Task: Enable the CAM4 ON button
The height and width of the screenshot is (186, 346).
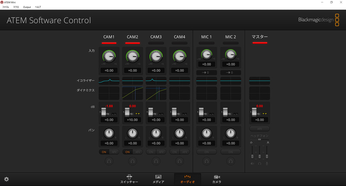Action: pyautogui.click(x=174, y=152)
